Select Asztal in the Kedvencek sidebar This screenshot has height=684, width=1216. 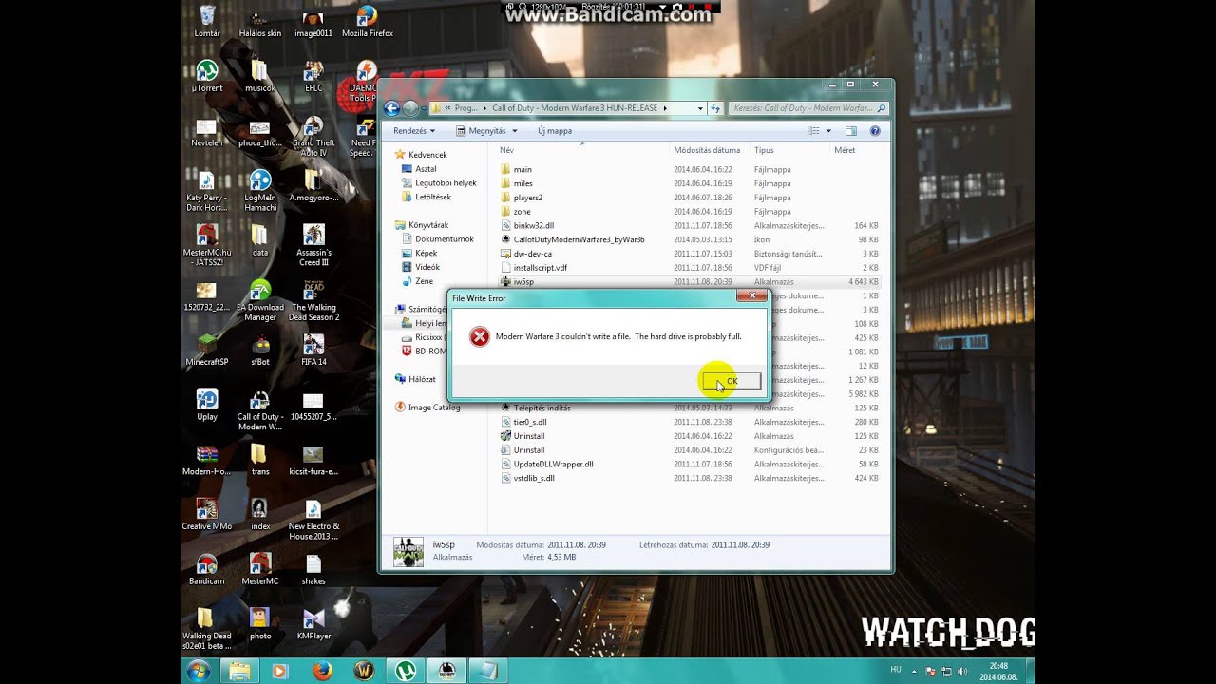tap(425, 168)
